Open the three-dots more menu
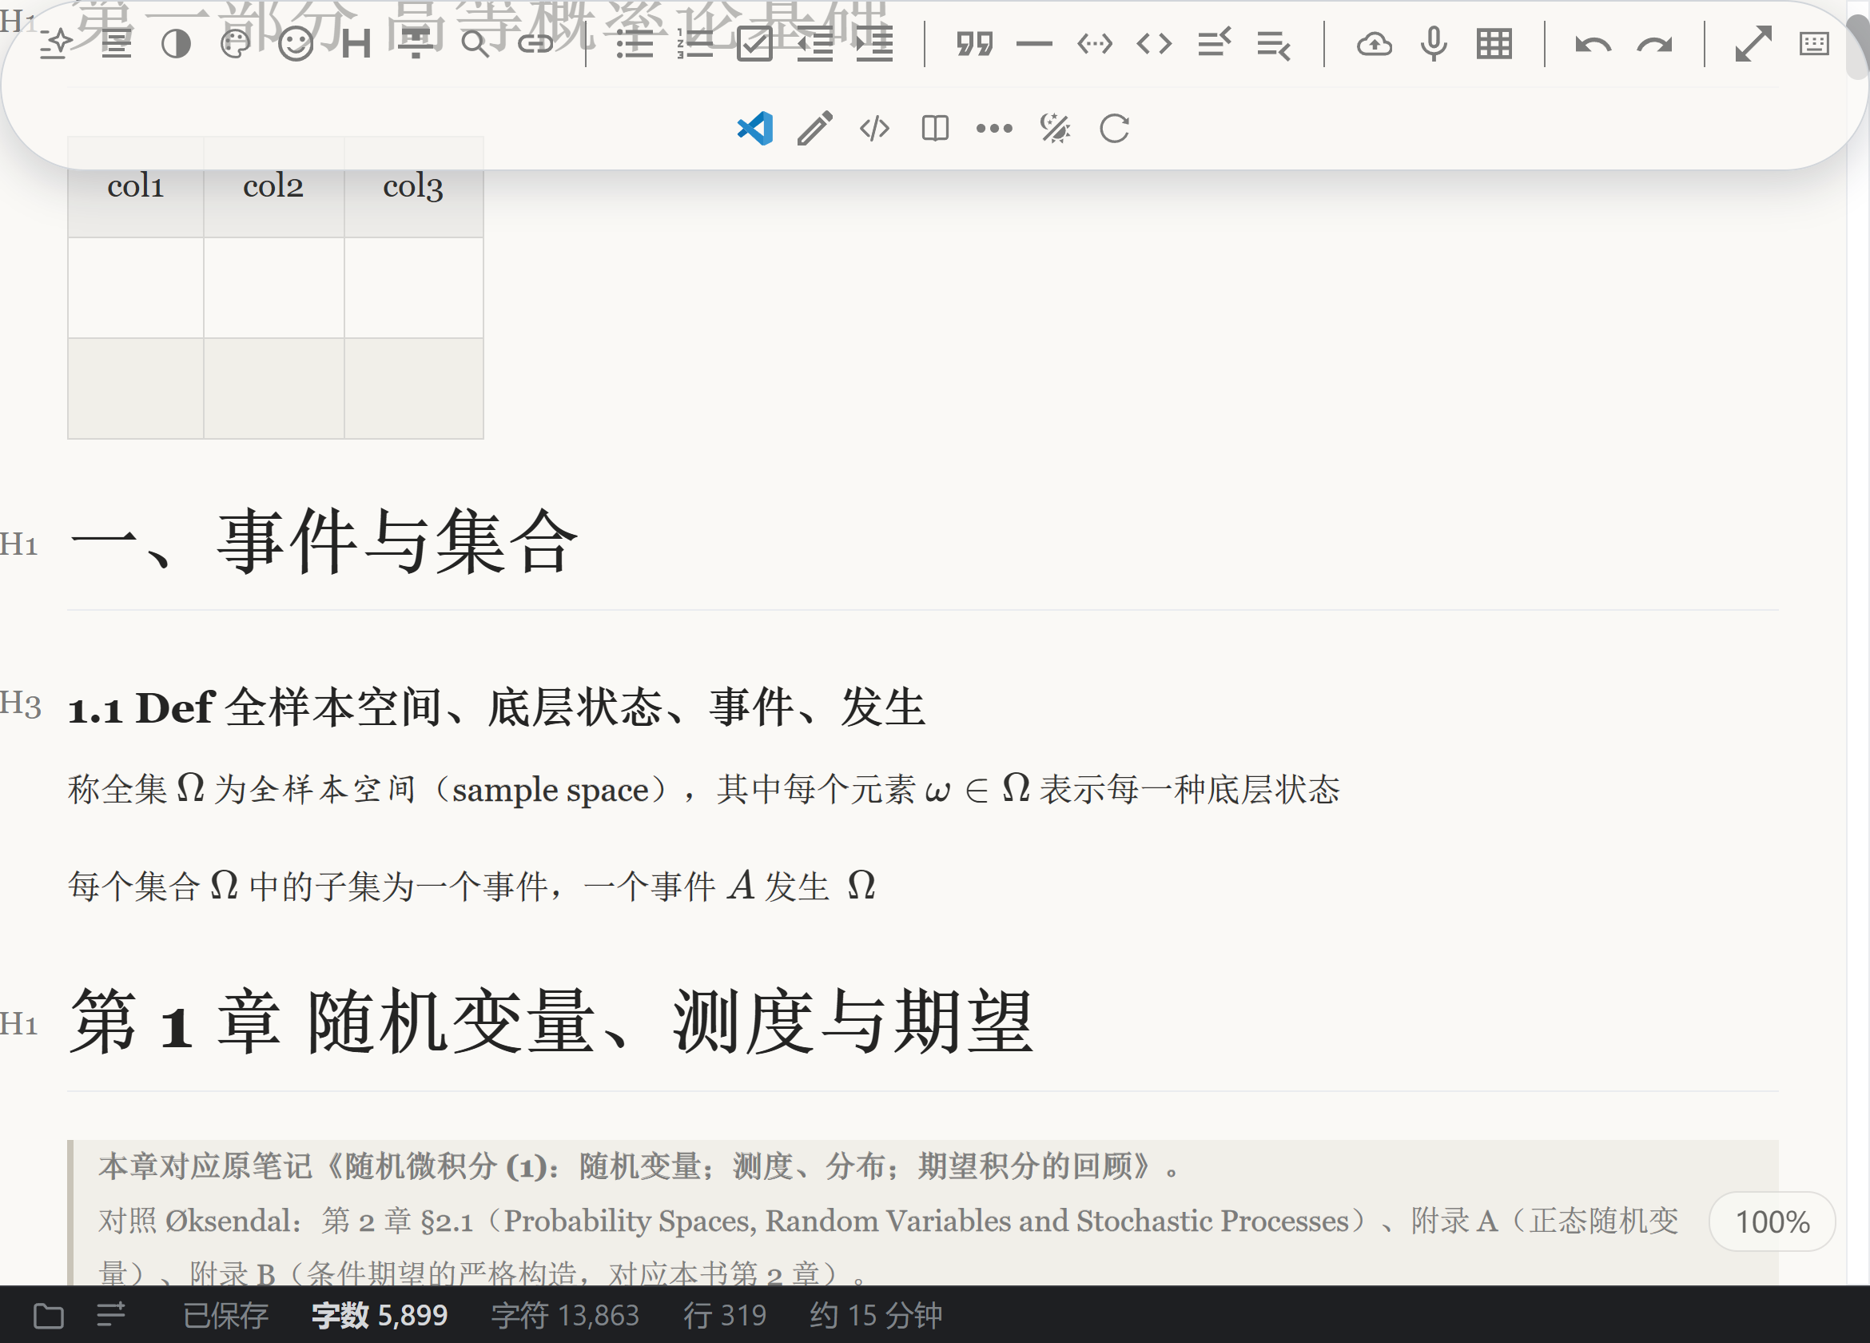 pos(994,129)
